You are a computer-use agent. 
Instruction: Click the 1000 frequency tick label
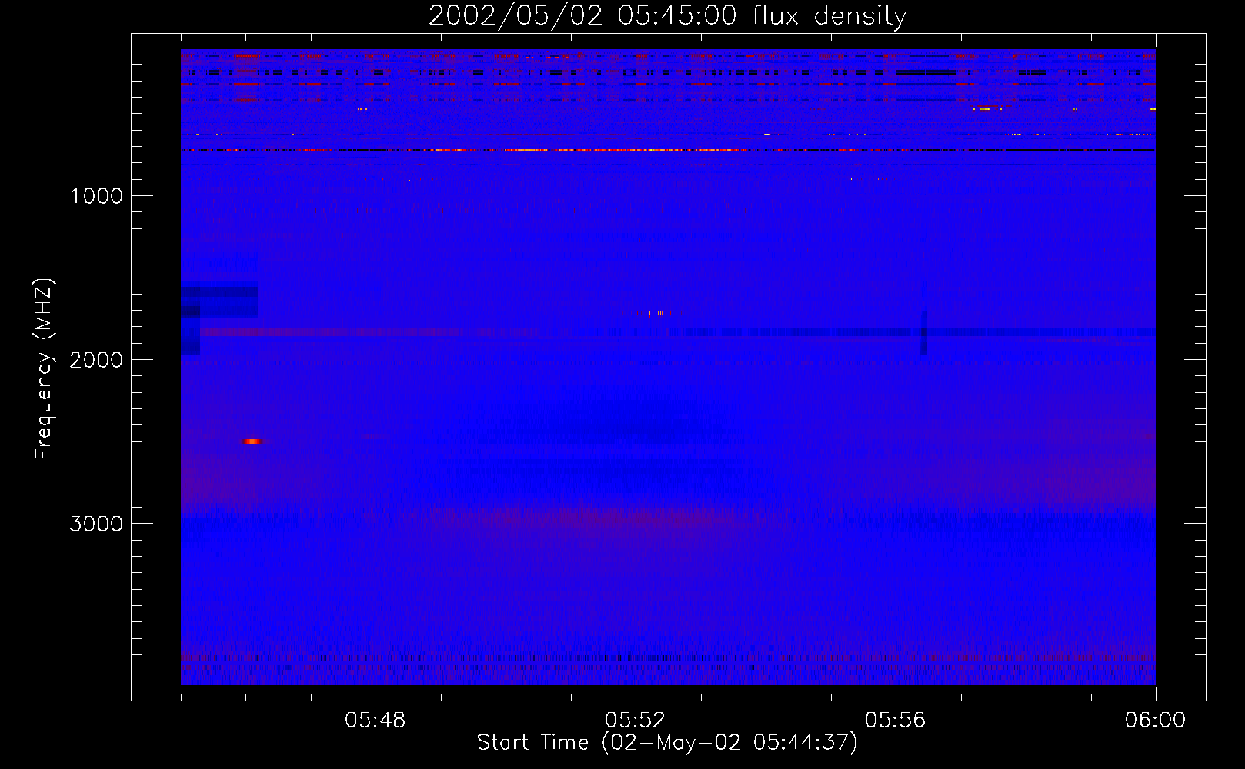(96, 196)
